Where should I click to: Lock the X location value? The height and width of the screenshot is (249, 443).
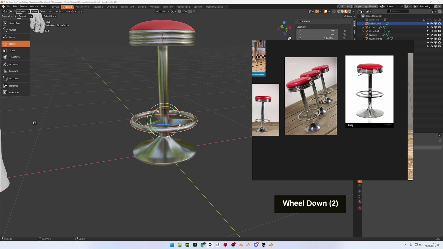tap(345, 31)
